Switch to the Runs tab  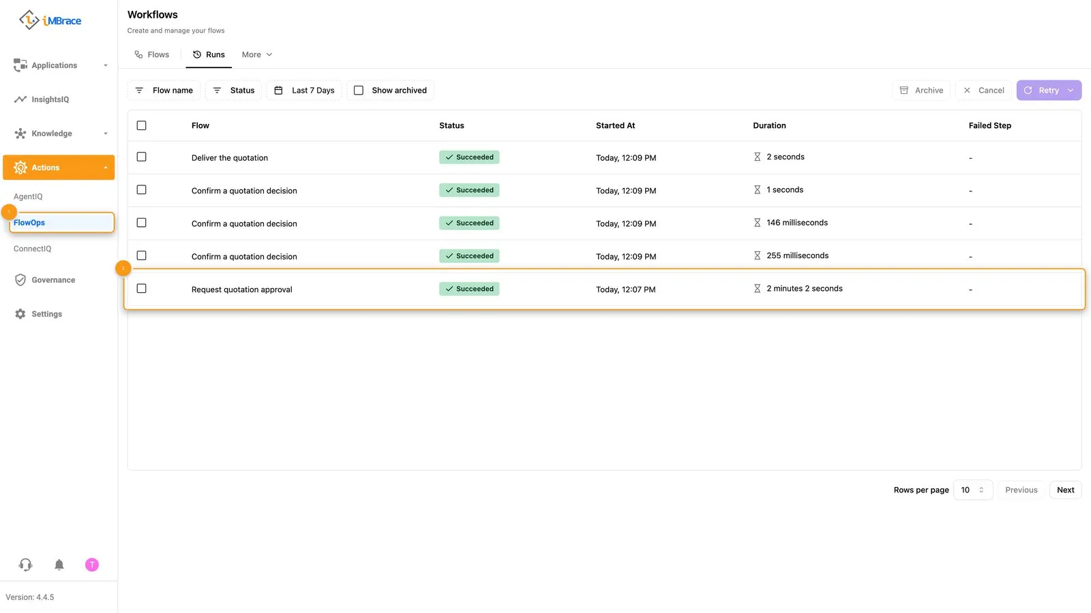point(209,54)
